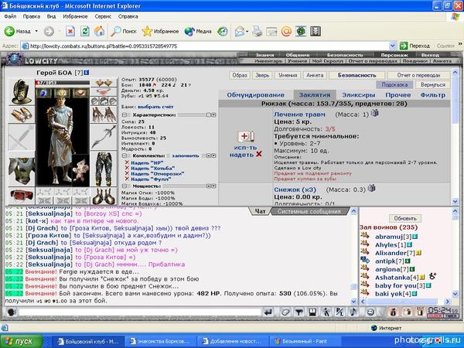The height and width of the screenshot is (348, 464).
Task: Collapse the Комплекты section
Action: 125,155
